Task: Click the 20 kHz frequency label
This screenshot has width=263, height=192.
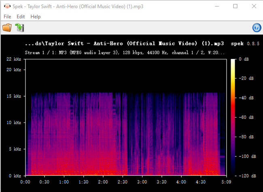Action: pyautogui.click(x=14, y=70)
